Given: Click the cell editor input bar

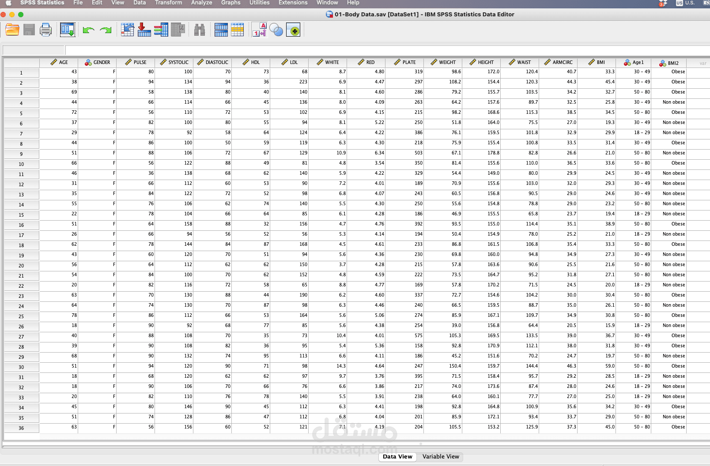Looking at the screenshot, I should [388, 50].
